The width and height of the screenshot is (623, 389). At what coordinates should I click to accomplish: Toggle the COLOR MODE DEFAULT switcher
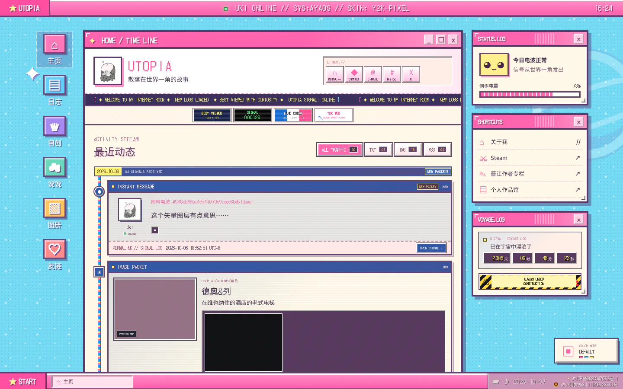pyautogui.click(x=586, y=351)
